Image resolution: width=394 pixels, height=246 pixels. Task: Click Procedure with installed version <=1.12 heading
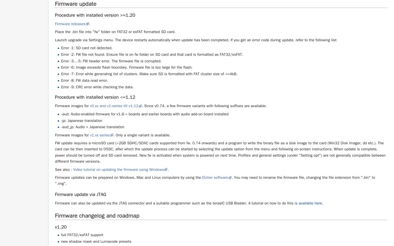click(95, 97)
